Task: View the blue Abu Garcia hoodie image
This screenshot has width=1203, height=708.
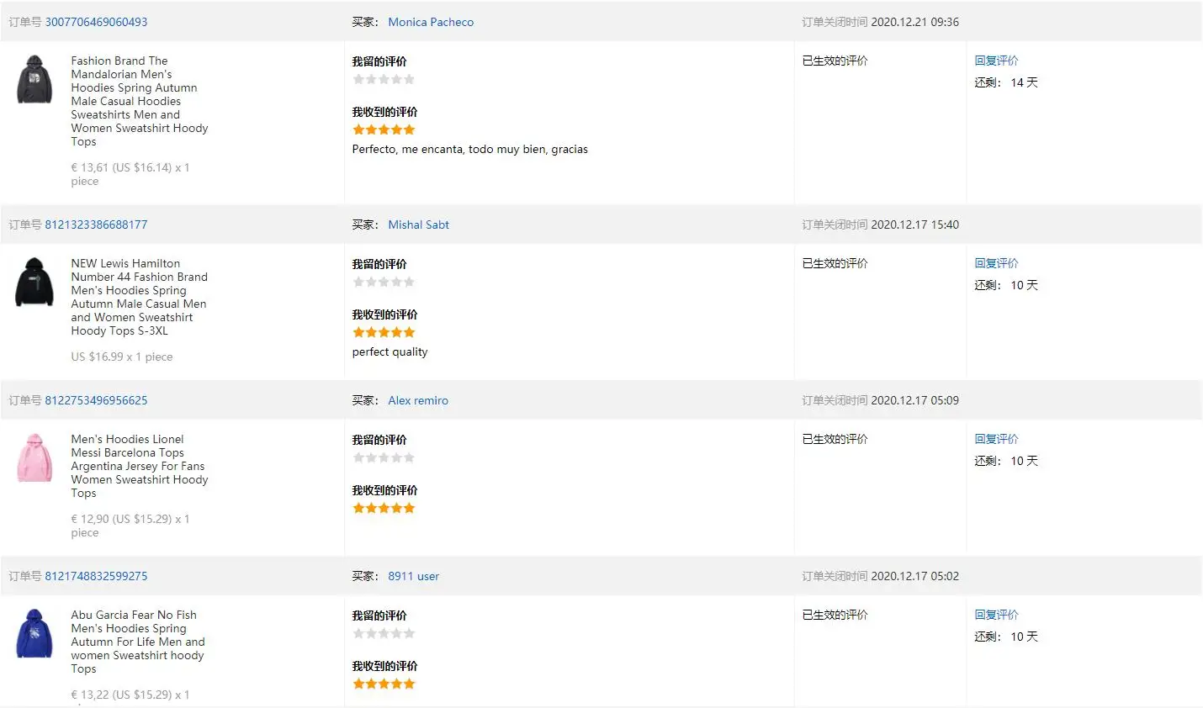Action: [34, 634]
